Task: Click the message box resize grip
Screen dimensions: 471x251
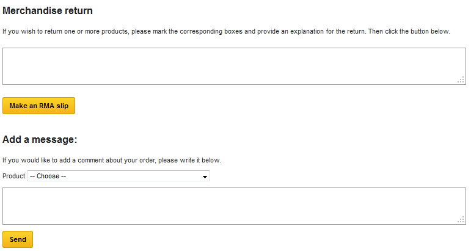Action: click(461, 220)
